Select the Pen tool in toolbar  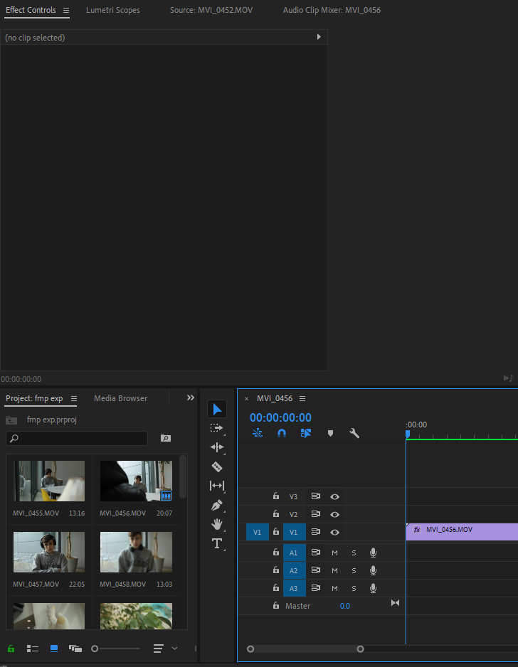(x=217, y=506)
